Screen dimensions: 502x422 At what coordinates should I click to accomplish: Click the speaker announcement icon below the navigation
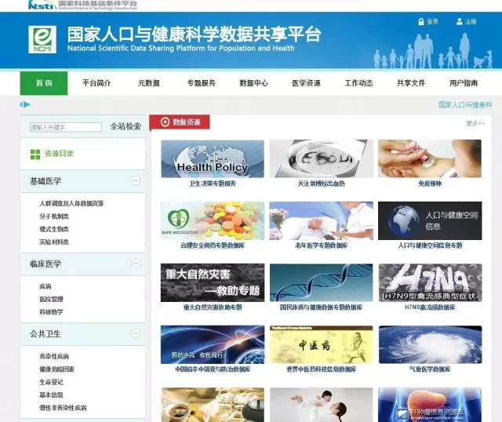click(x=24, y=104)
